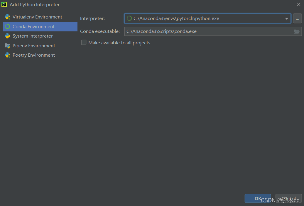Click the green Conda ring icon in sidebar
304x206 pixels.
coord(7,27)
